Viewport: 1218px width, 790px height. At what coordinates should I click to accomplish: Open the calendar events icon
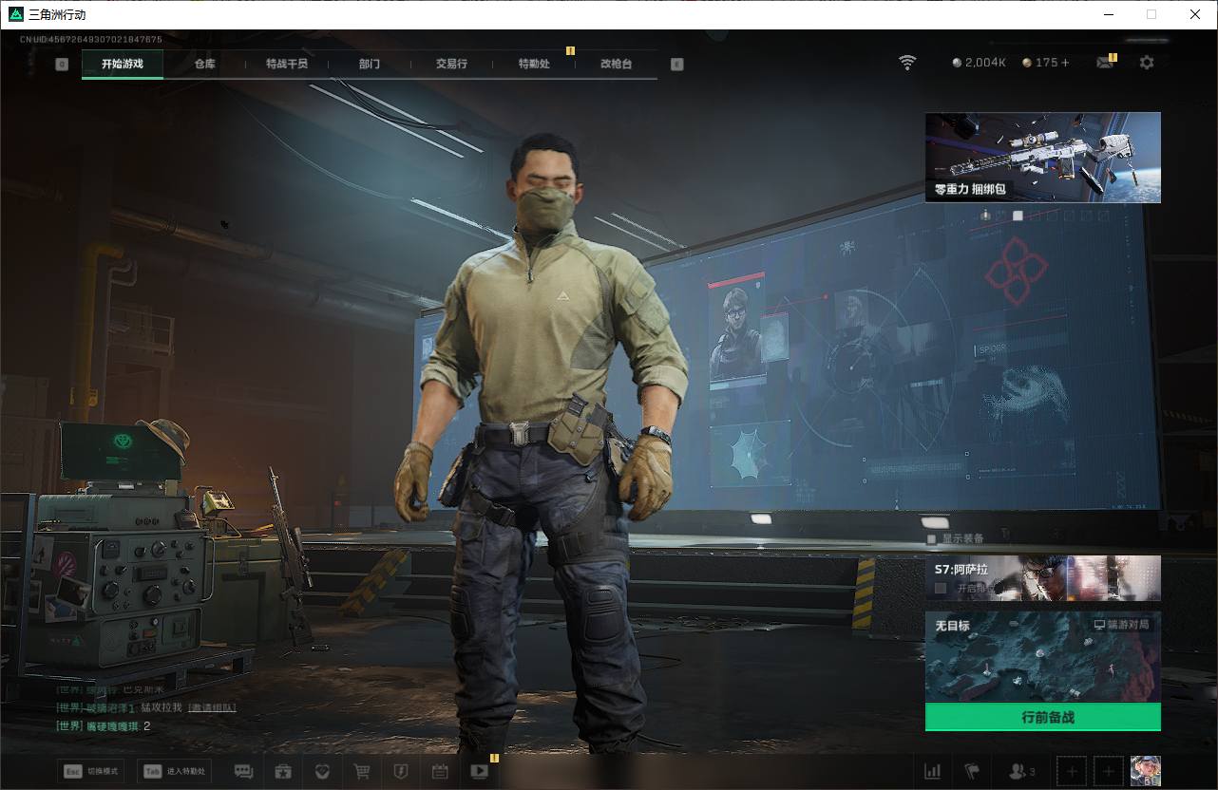click(440, 771)
